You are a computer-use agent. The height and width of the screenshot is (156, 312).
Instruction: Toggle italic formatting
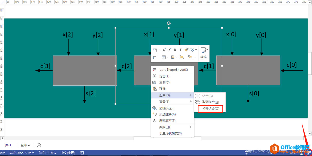181,50
